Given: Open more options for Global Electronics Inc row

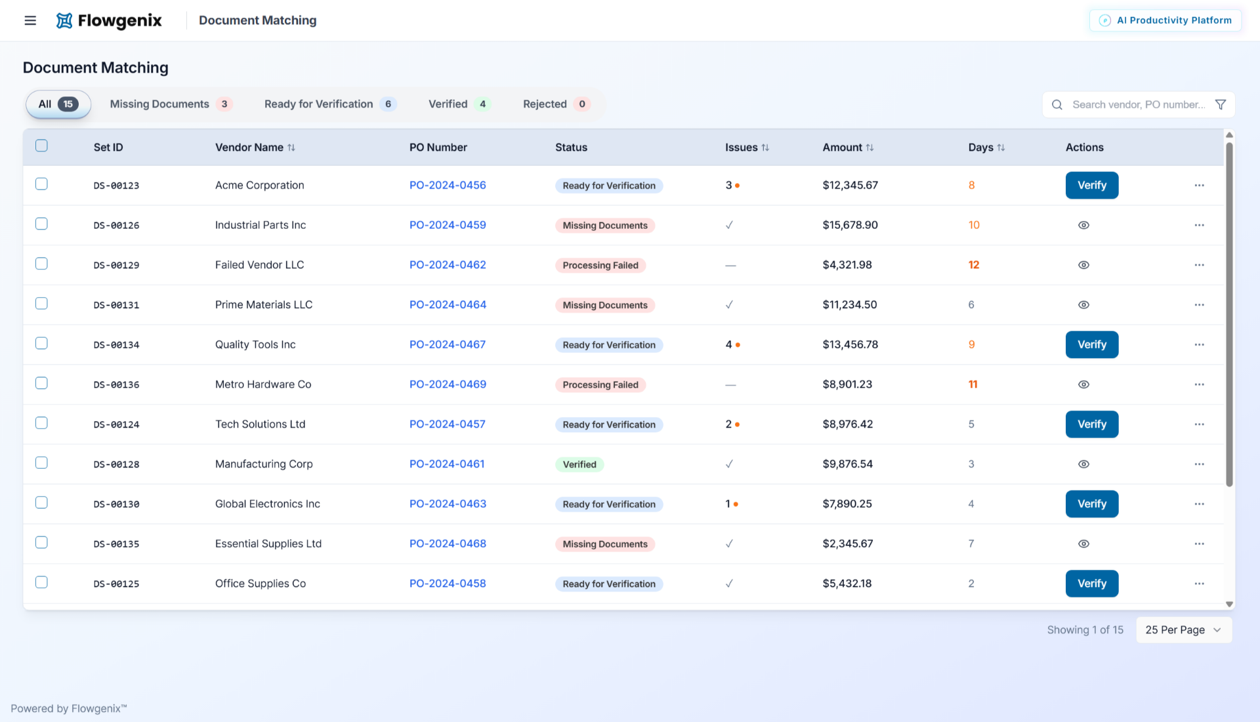Looking at the screenshot, I should [1200, 504].
